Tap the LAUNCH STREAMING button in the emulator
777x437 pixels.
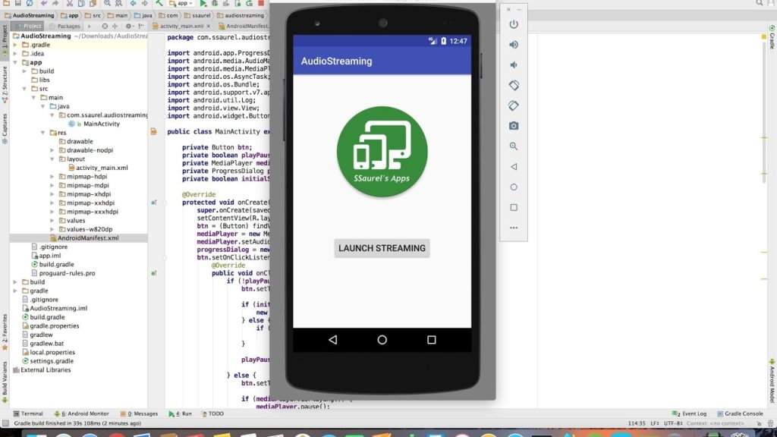pyautogui.click(x=382, y=248)
